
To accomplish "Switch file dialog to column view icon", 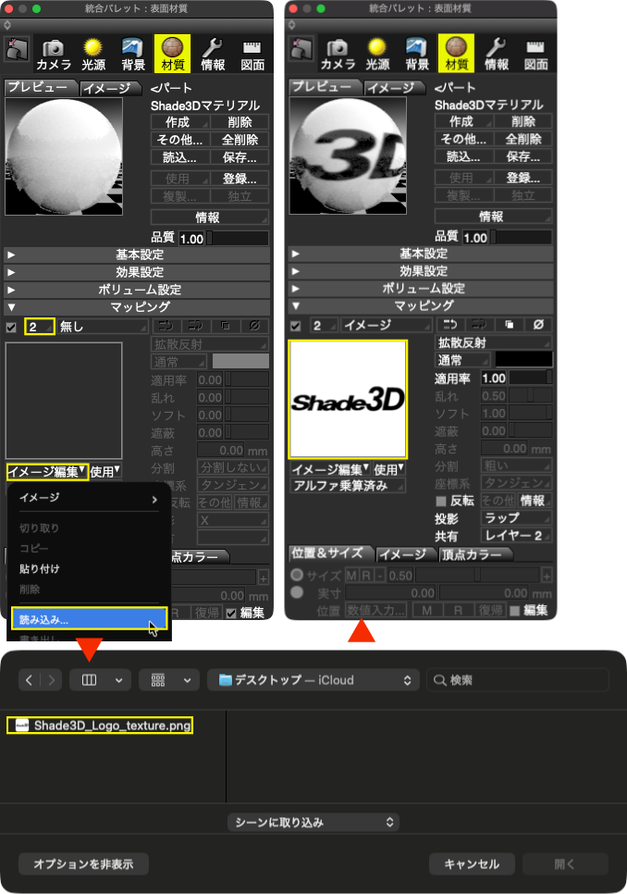I will point(89,679).
